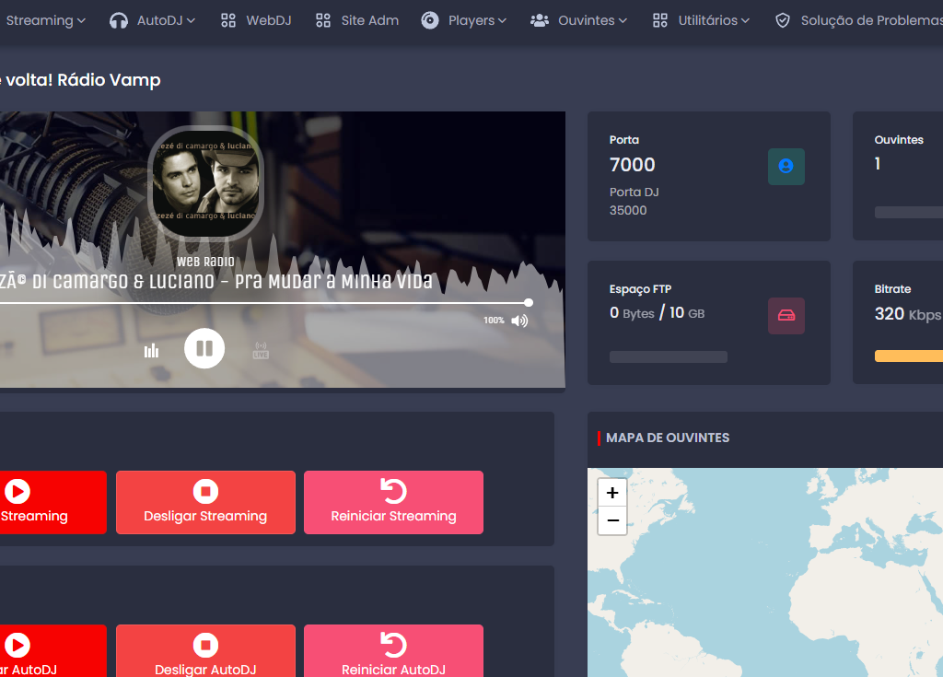This screenshot has width=943, height=677.
Task: Click the Ouvintes people icon
Action: pos(540,20)
